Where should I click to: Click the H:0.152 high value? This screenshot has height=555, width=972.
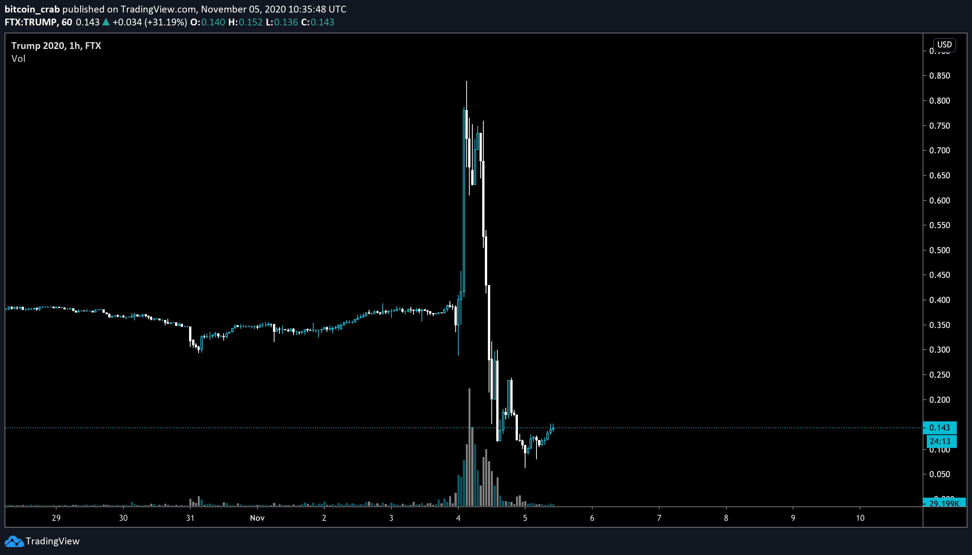[x=246, y=22]
